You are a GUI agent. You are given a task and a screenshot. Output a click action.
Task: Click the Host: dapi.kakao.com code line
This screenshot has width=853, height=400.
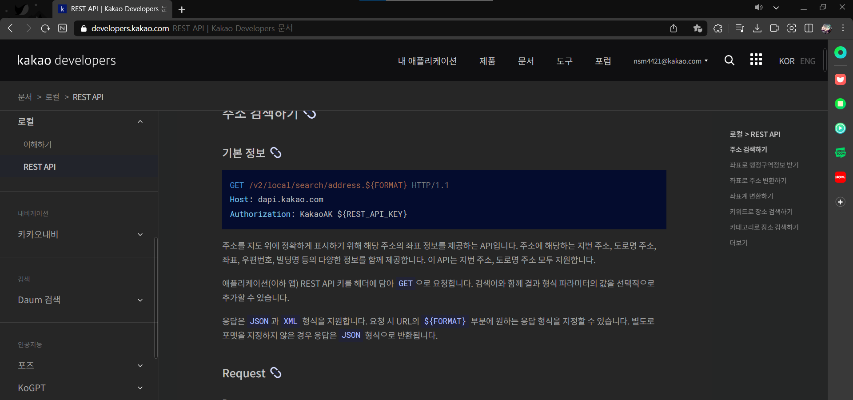(276, 200)
